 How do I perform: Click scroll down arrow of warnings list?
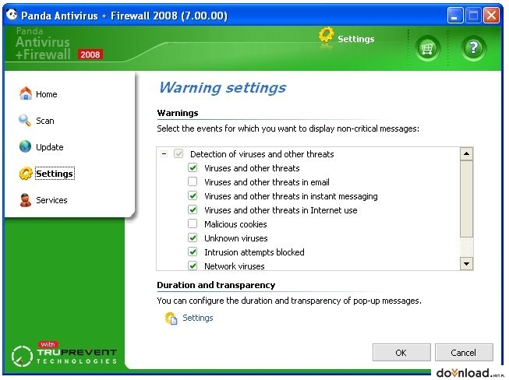coord(466,264)
